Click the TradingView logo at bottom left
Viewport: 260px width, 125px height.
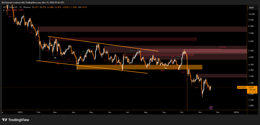point(16,120)
